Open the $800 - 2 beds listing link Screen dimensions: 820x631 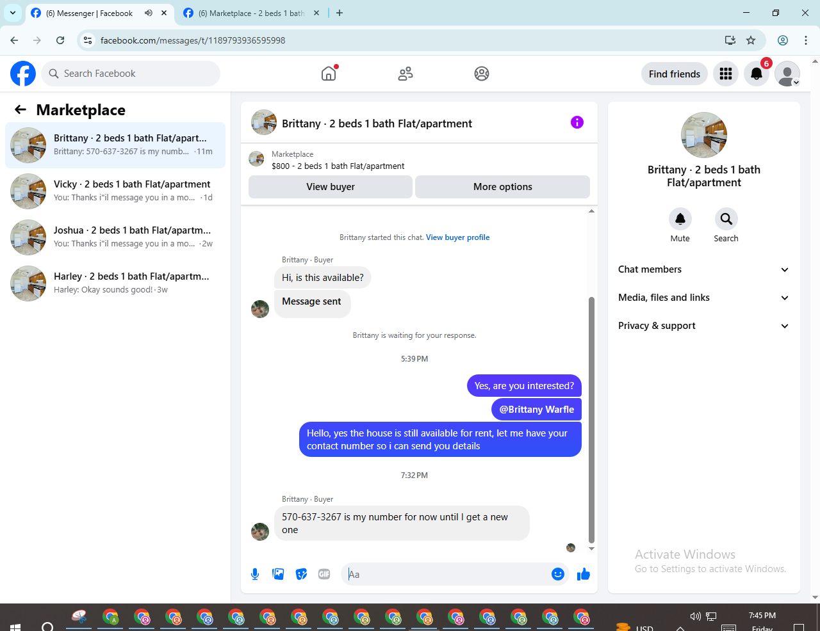point(338,166)
